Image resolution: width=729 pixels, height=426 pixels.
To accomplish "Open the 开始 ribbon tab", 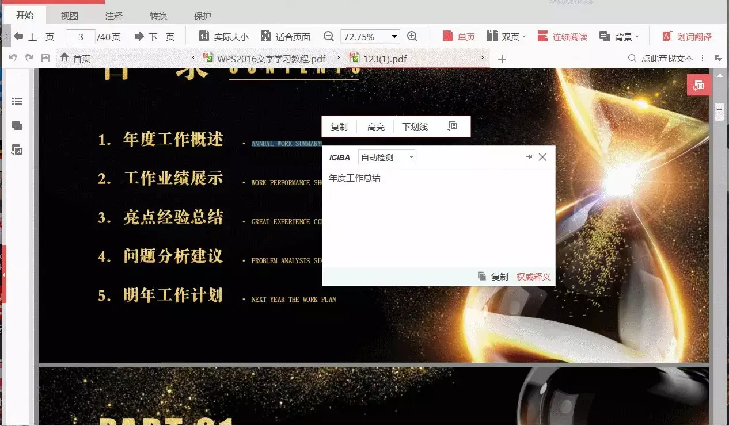I will point(24,16).
